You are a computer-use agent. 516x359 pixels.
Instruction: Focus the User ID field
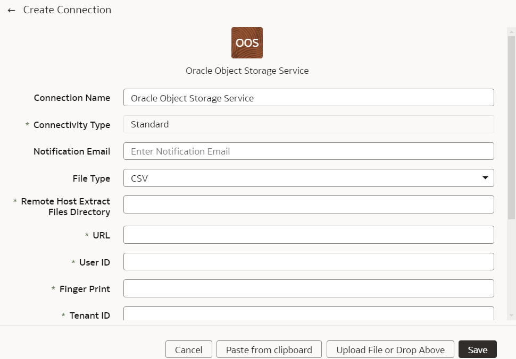pyautogui.click(x=309, y=261)
